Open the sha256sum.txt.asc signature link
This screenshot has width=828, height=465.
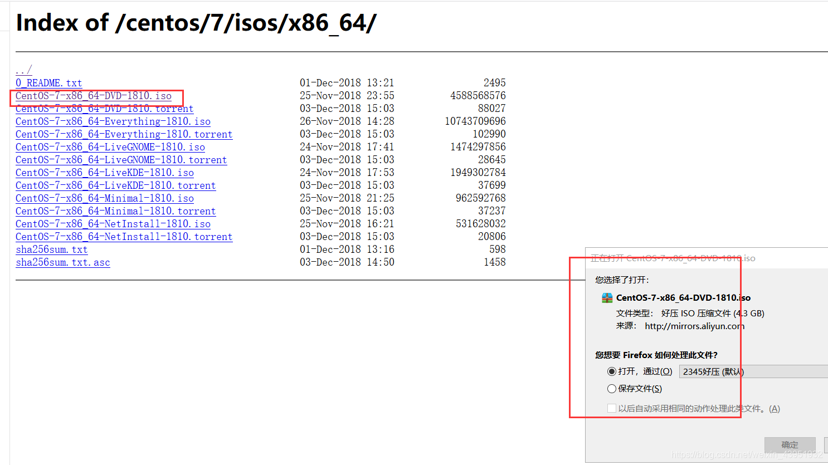[63, 262]
